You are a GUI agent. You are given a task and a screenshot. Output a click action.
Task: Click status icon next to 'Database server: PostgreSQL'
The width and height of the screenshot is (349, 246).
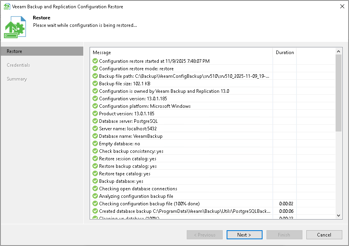pos(94,121)
